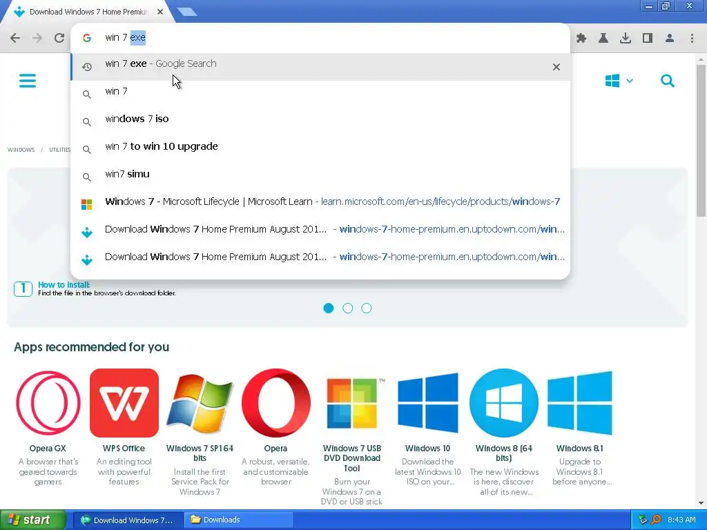The image size is (707, 530).
Task: Open the Chrome three-dot menu
Action: click(692, 39)
